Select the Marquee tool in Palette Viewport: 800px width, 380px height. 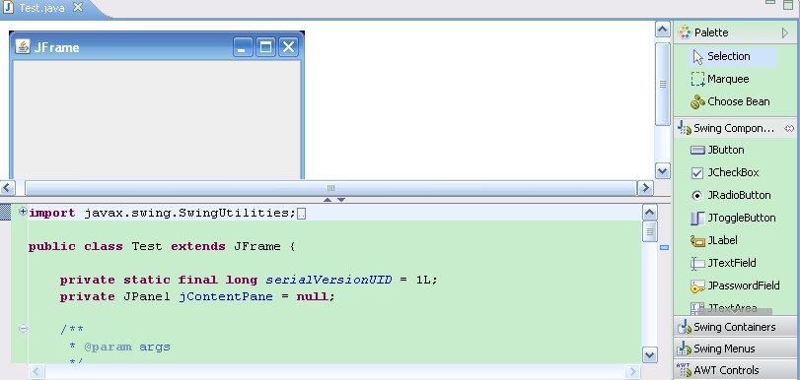720,79
